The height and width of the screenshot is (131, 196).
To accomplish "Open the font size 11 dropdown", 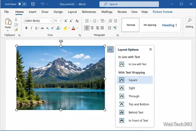I will [60, 21].
